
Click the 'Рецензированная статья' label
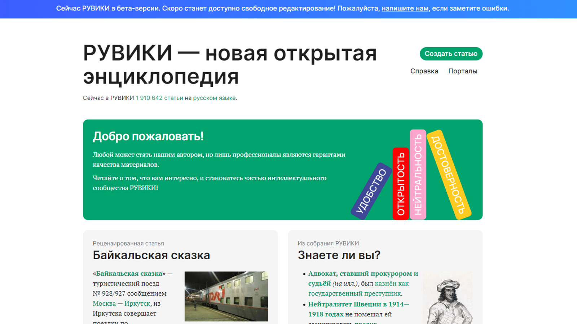(x=128, y=243)
